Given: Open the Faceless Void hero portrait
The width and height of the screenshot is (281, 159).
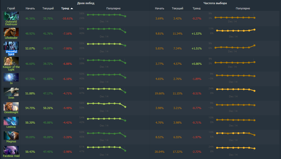Looking at the screenshot, I should click(11, 150).
